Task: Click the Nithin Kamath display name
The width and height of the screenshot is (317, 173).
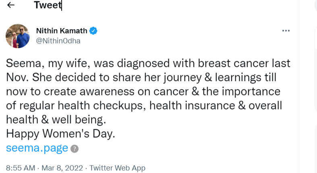Action: pos(61,31)
